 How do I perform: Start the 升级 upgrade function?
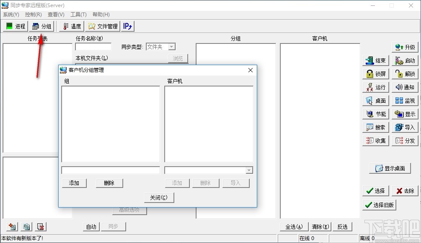[x=404, y=47]
